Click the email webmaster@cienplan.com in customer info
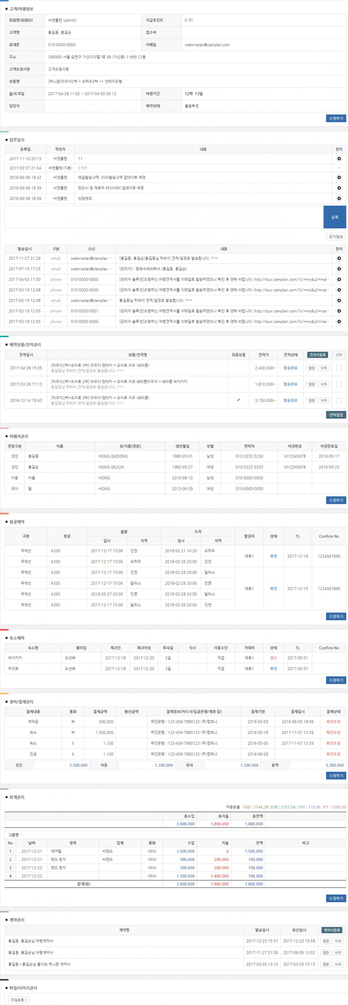The image size is (348, 1005). [x=207, y=45]
